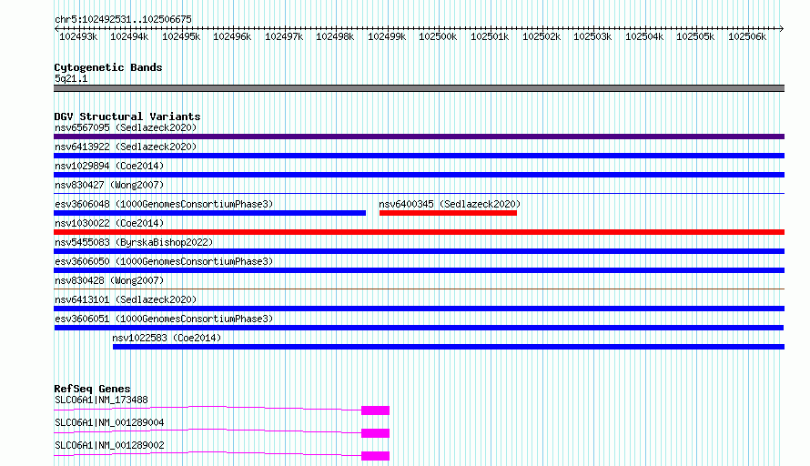
Task: Click the ruler's right arrow end
Action: pos(782,28)
